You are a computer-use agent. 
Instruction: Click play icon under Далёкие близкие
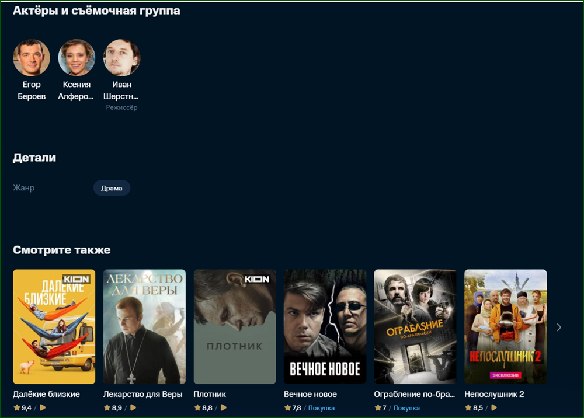click(x=43, y=407)
